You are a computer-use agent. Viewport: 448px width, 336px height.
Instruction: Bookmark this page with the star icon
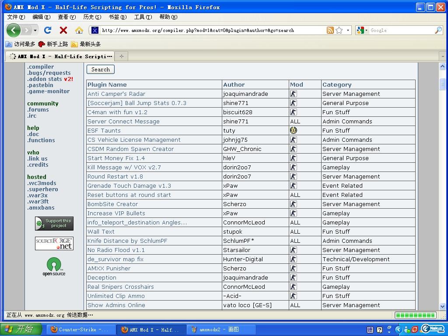339,30
